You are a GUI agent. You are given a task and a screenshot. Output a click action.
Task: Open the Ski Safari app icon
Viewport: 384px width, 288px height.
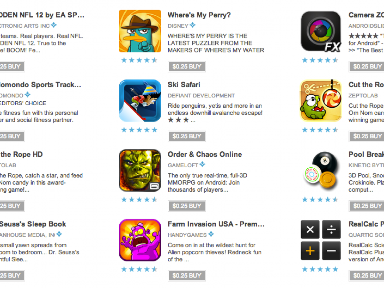tap(140, 101)
